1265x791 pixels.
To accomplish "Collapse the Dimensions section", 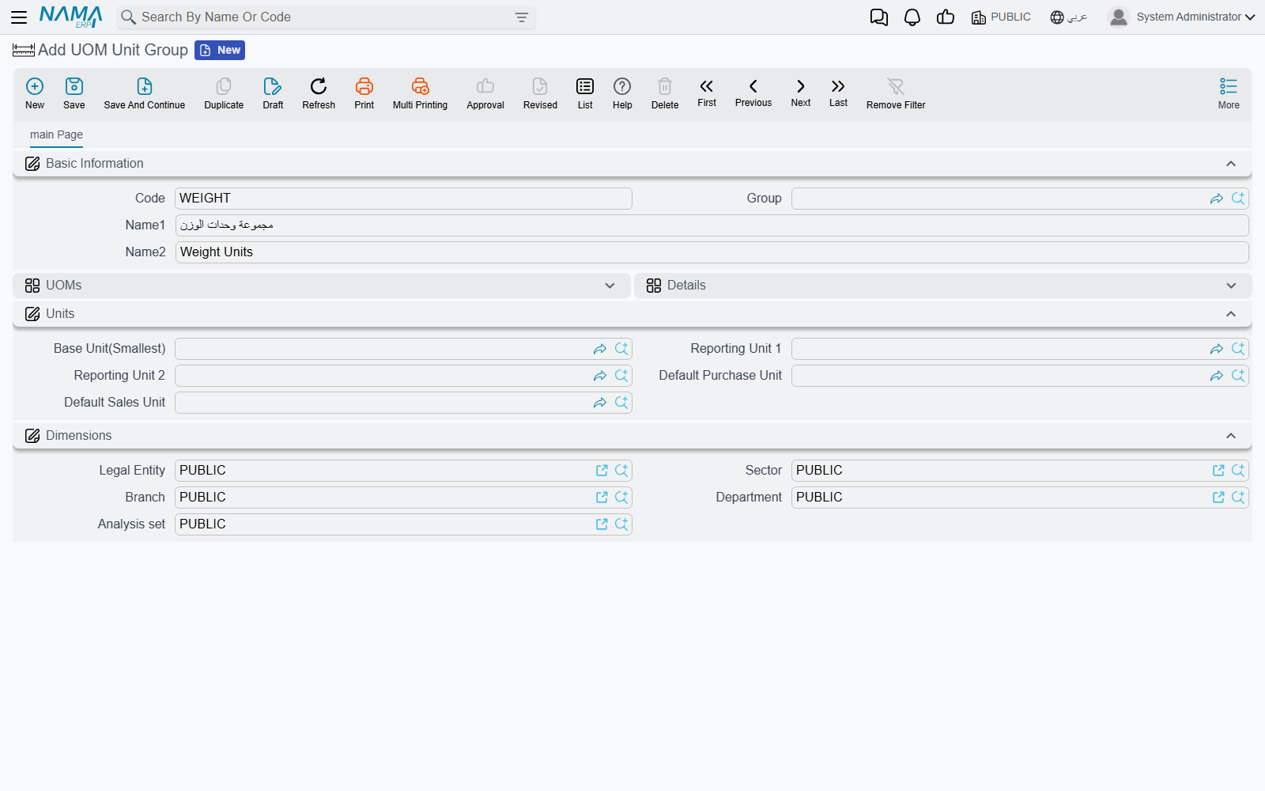I will click(1231, 436).
